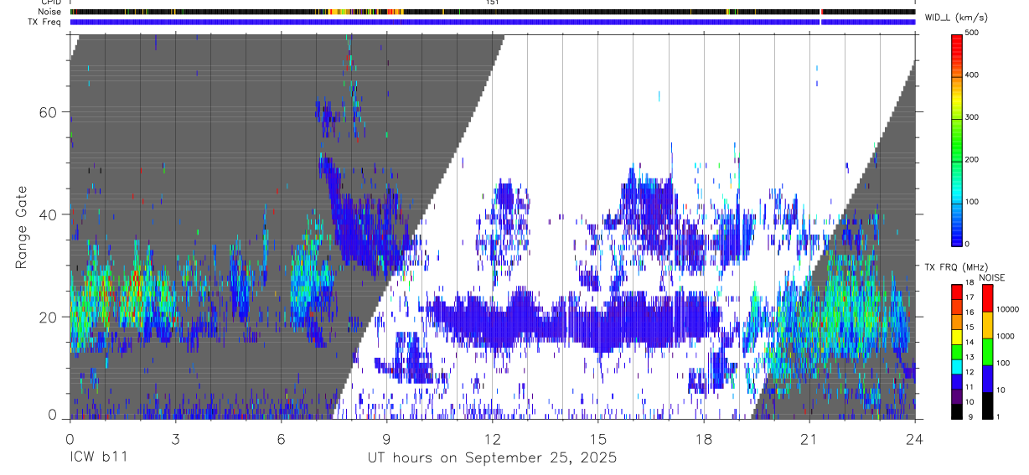Click the dense blue echo band near gate 20
Image resolution: width=1029 pixels, height=475 pixels.
point(574,320)
